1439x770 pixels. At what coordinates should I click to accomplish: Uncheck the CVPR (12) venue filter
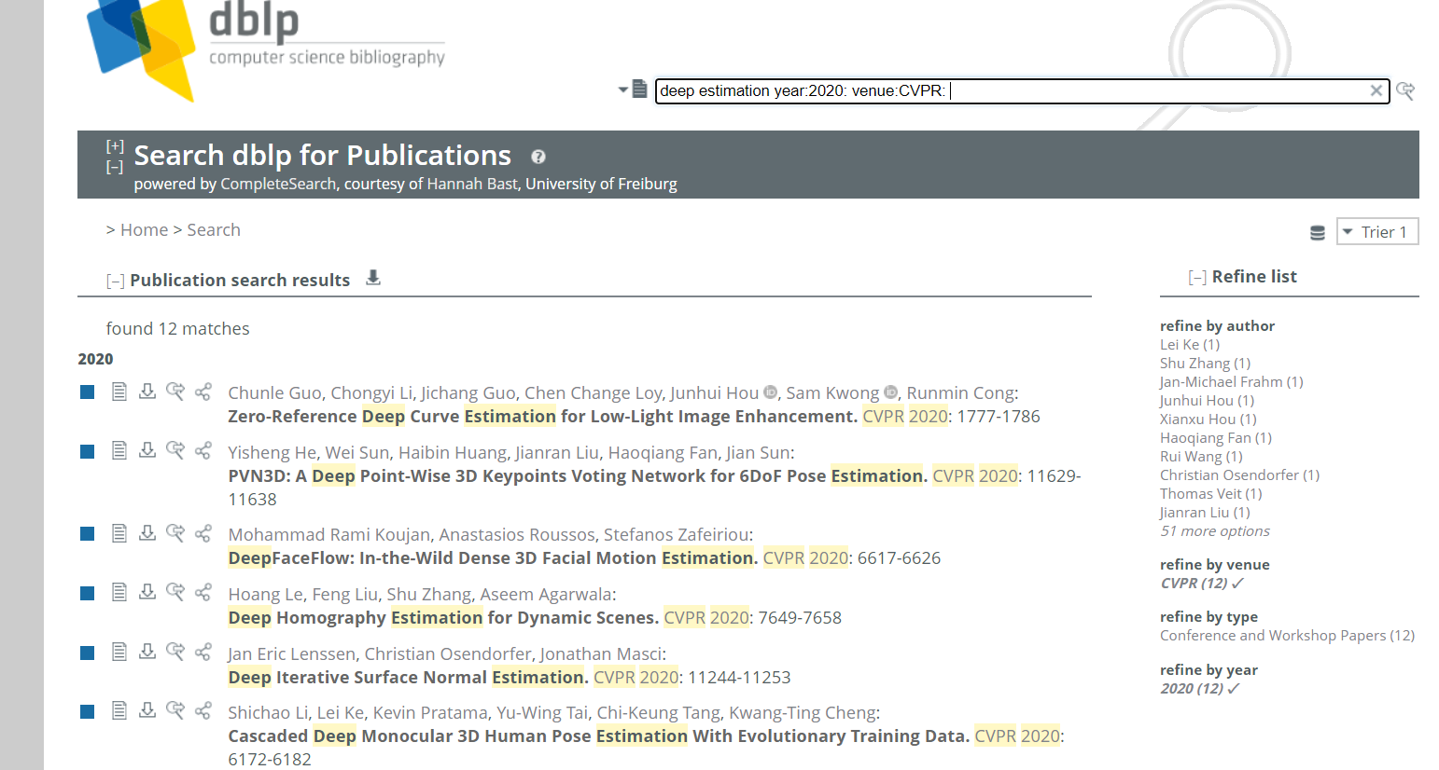pos(1202,584)
